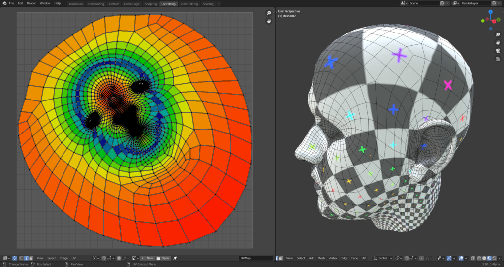Toggle gizmo visibility in 3D viewport
This screenshot has height=267, width=504.
pyautogui.click(x=449, y=258)
